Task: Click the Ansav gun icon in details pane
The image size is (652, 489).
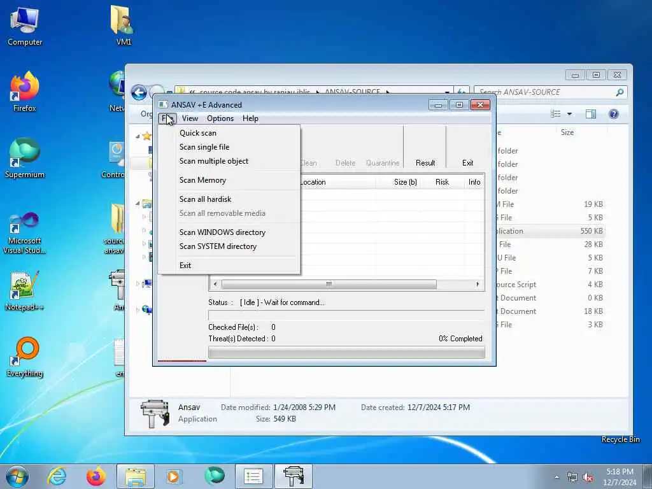Action: coord(155,413)
